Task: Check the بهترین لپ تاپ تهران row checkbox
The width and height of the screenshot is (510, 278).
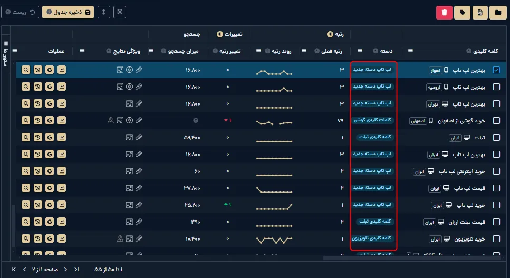Action: coord(496,104)
